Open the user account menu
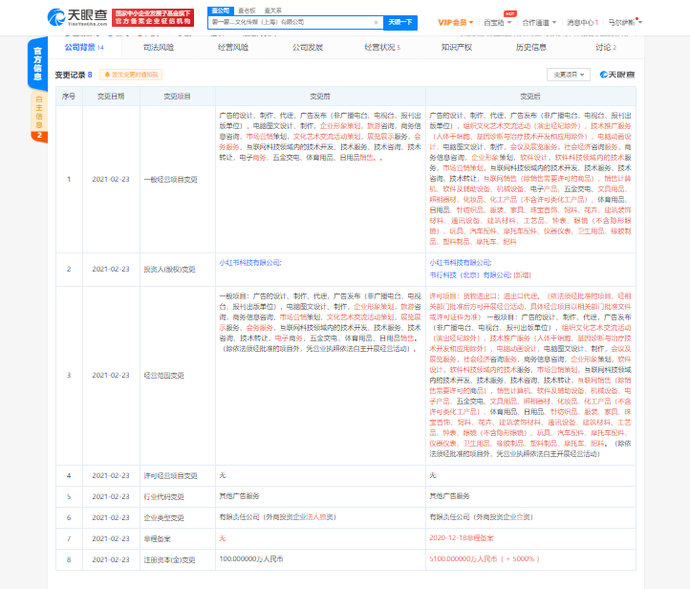The height and width of the screenshot is (589, 690). click(649, 21)
